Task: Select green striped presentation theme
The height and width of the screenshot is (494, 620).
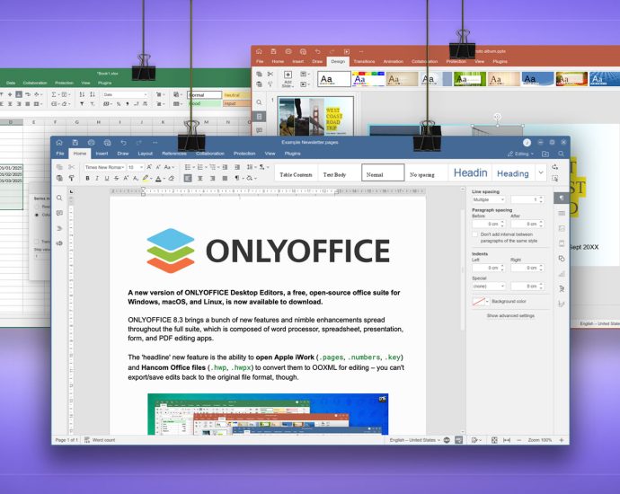Action: 469,79
